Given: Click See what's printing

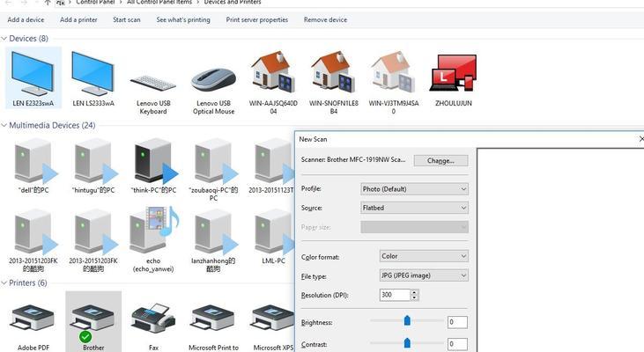Looking at the screenshot, I should coord(182,19).
